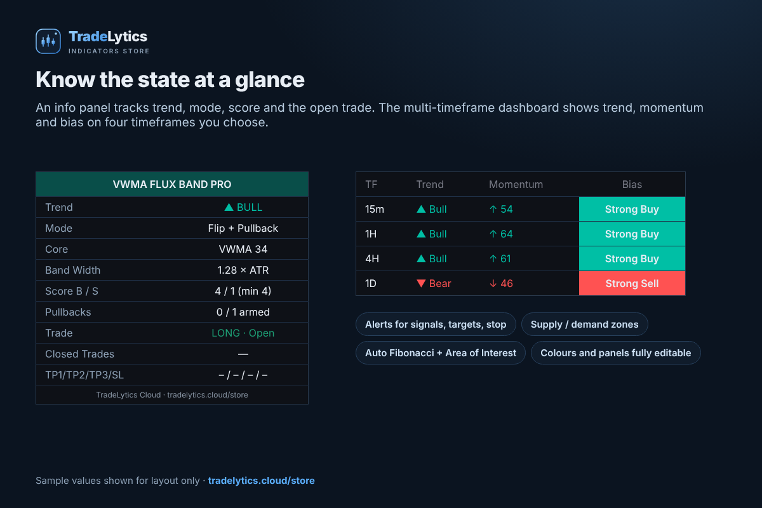Click the dashboard Trend column header
Viewport: 762px width, 508px height.
coord(430,184)
